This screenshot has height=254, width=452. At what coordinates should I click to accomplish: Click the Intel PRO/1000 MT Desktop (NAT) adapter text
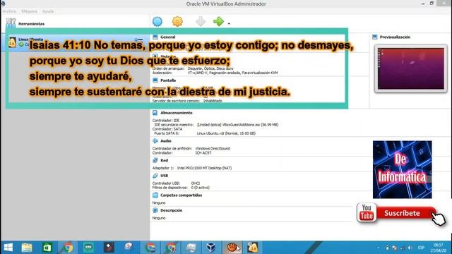pos(204,168)
